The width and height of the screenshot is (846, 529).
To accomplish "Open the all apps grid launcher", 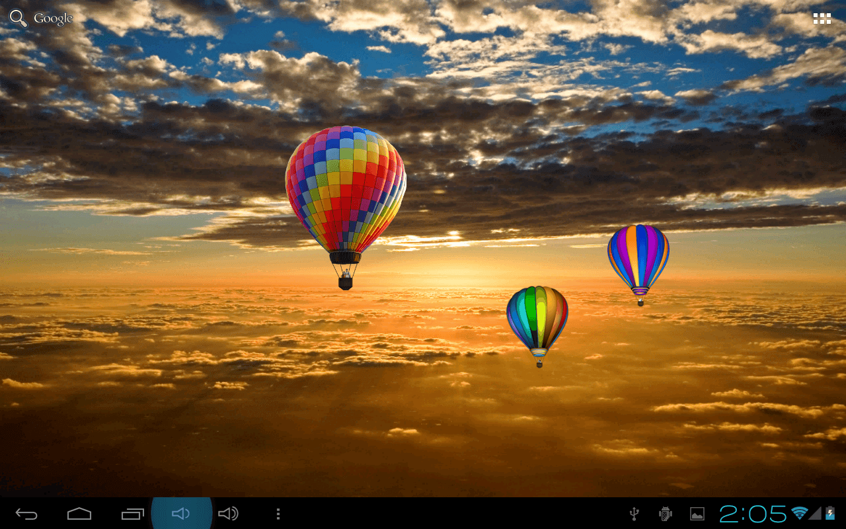I will pos(822,18).
